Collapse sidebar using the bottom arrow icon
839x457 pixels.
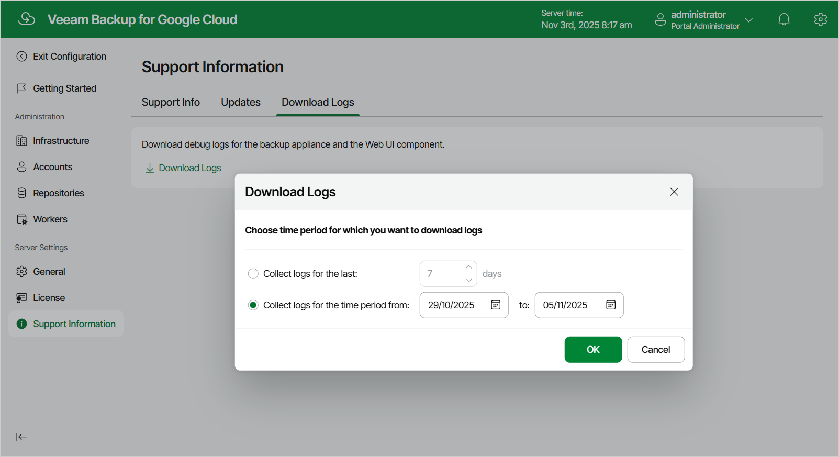(x=21, y=437)
